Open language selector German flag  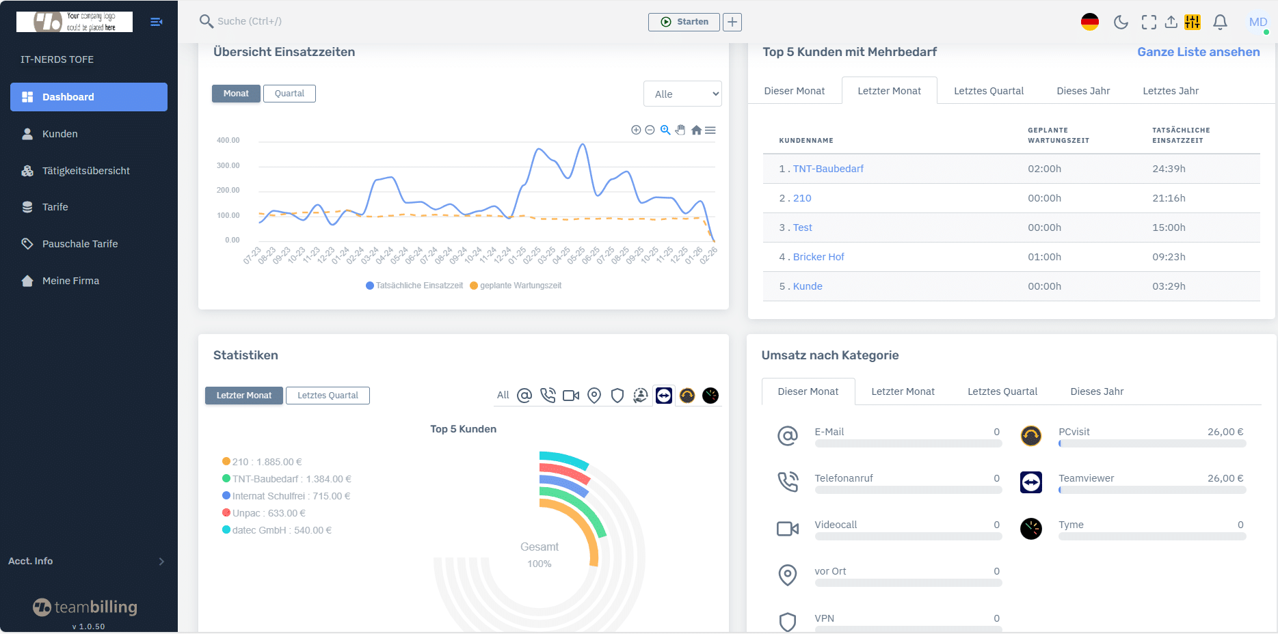[x=1089, y=22]
